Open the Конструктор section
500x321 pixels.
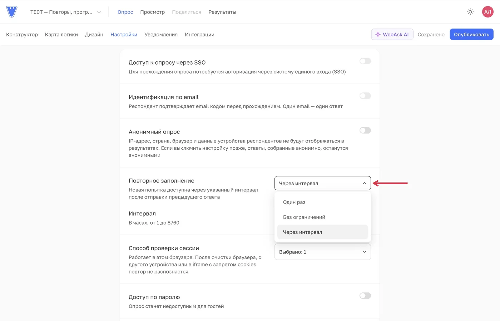(22, 35)
